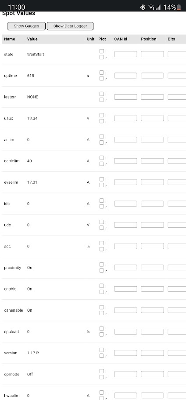The width and height of the screenshot is (186, 400).
Task: Tap the Wi-Fi signal icon
Action: click(151, 7)
